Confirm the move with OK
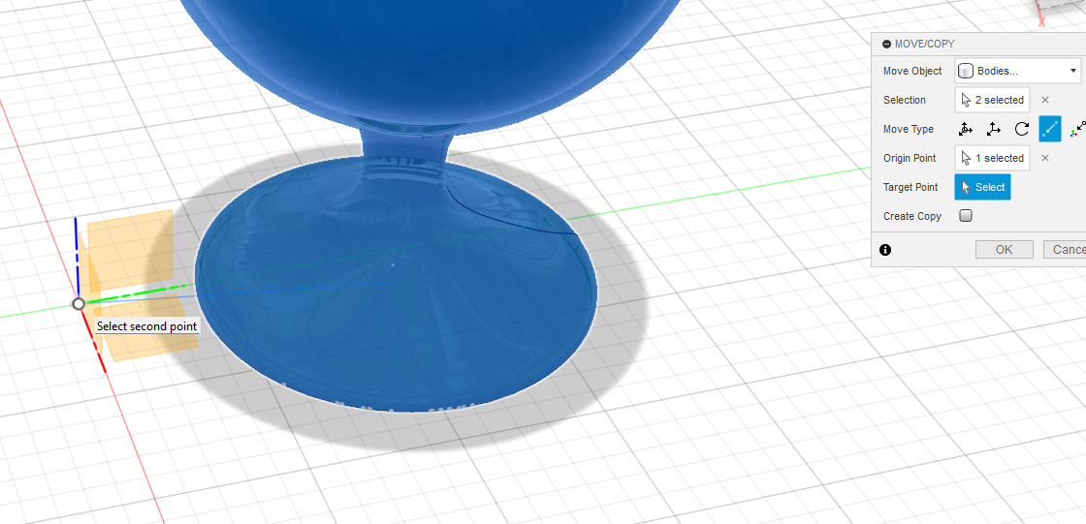The image size is (1086, 524). tap(1005, 250)
